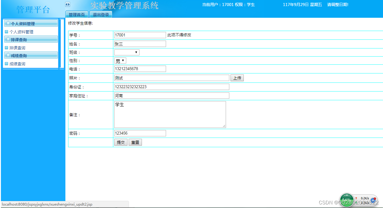383x208 pixels.
Task: Click the green 54% battery tray indicator
Action: point(347,200)
